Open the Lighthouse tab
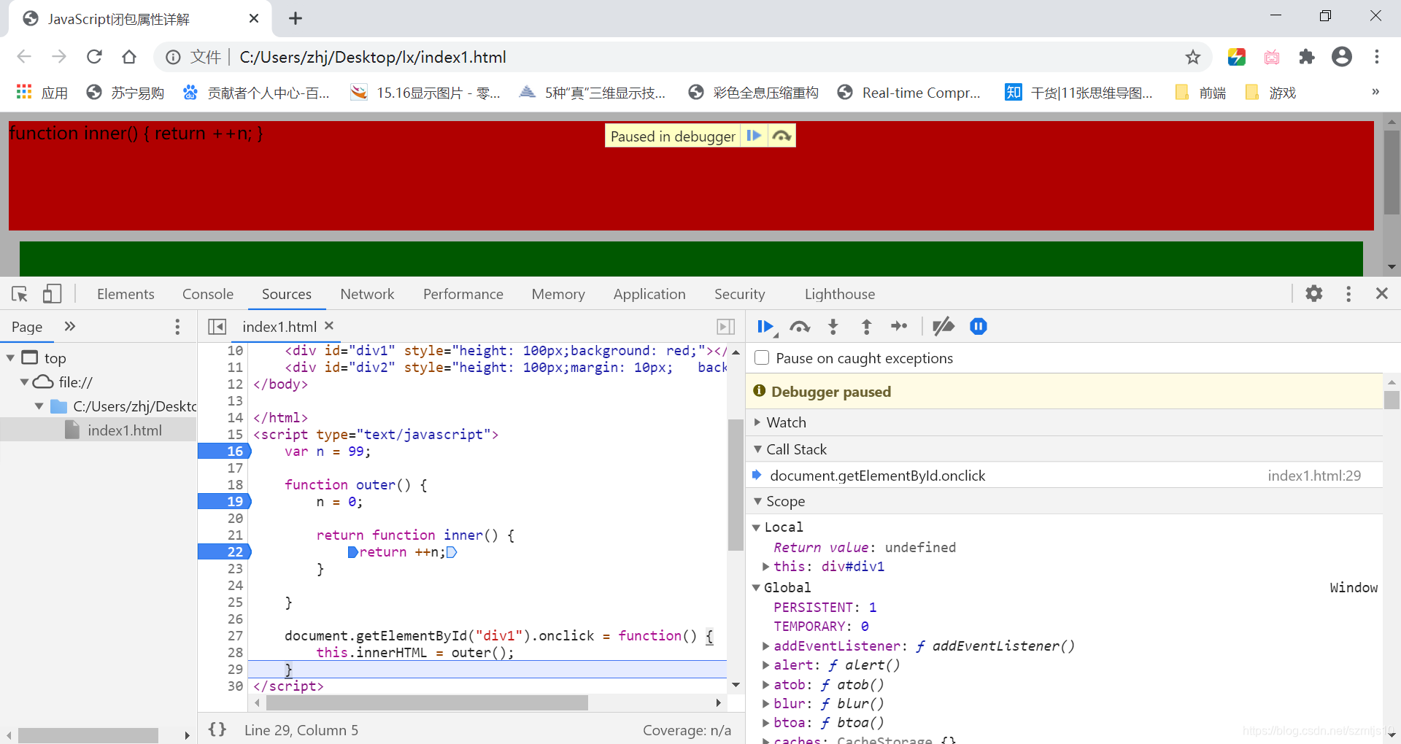The height and width of the screenshot is (744, 1401). click(840, 294)
